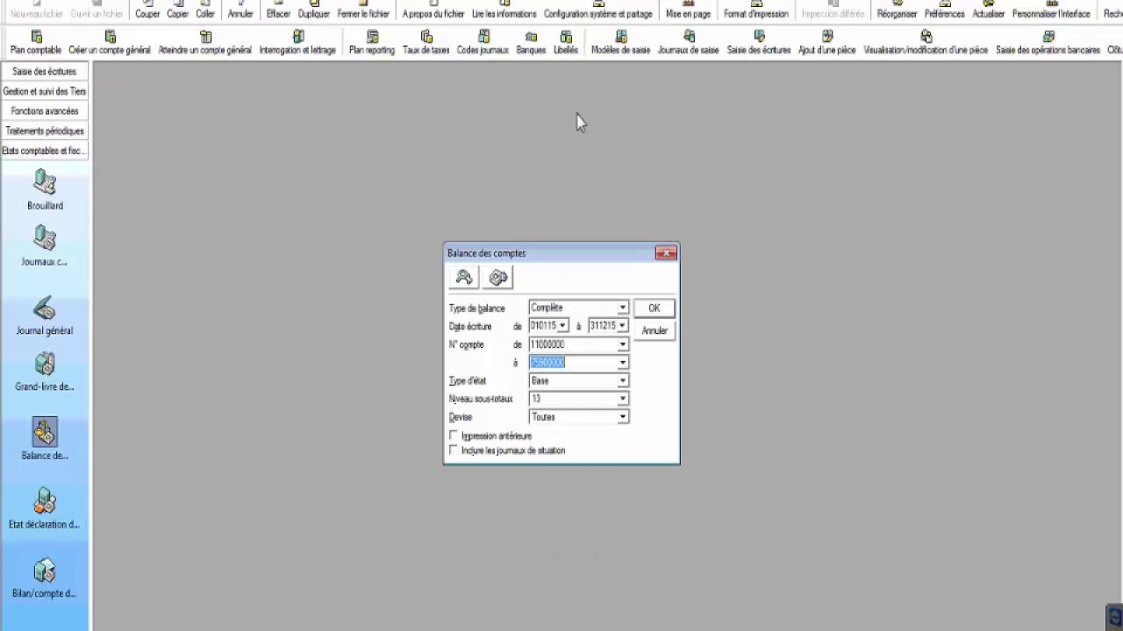The width and height of the screenshot is (1123, 631).
Task: Select the Fonctions avancées tab
Action: pos(44,111)
